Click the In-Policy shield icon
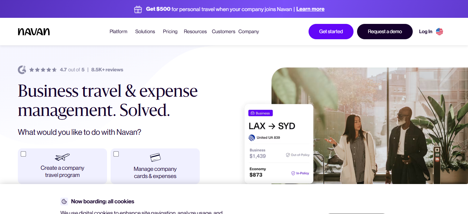Image resolution: width=468 pixels, height=214 pixels. coord(293,173)
